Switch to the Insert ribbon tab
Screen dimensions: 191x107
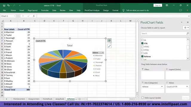click(22, 10)
